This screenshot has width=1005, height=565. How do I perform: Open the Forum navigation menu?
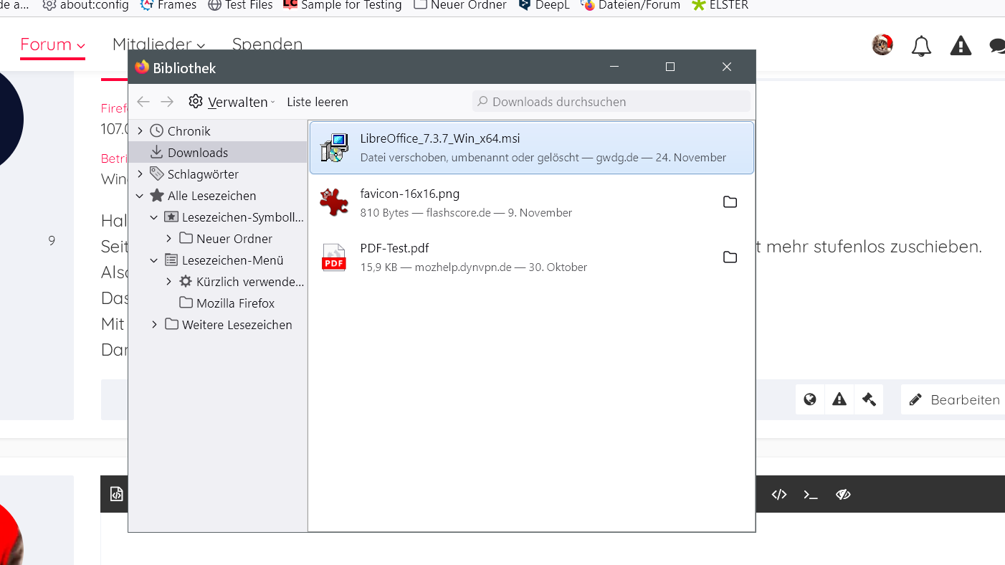tap(52, 44)
